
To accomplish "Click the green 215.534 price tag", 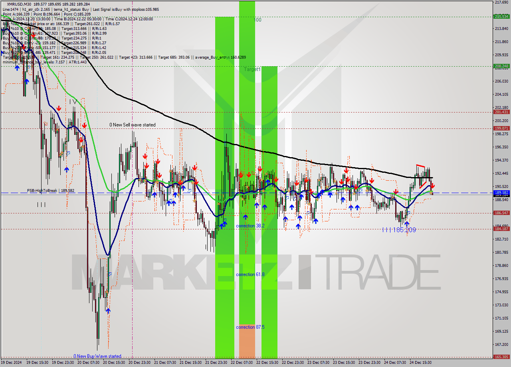I will point(501,16).
